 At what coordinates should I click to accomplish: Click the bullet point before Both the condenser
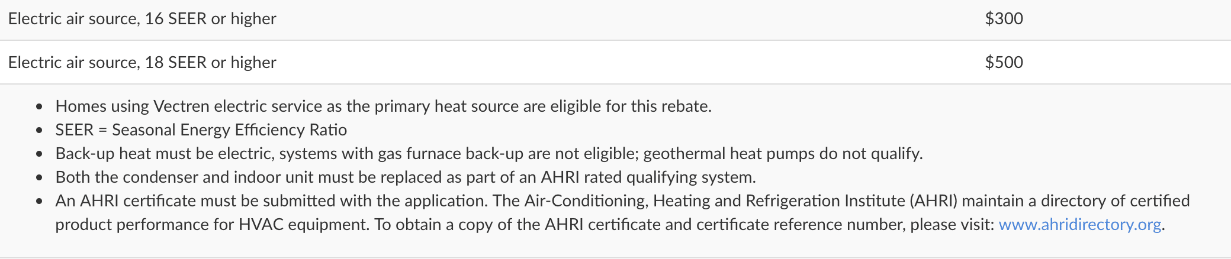pyautogui.click(x=39, y=178)
